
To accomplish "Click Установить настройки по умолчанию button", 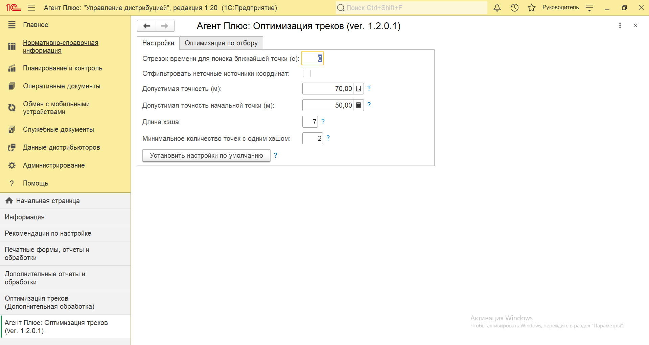I will point(206,155).
